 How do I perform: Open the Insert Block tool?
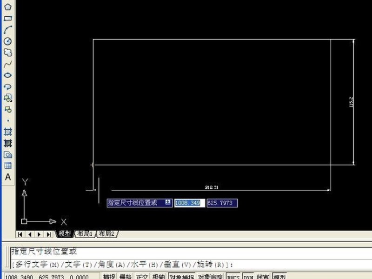[x=8, y=98]
